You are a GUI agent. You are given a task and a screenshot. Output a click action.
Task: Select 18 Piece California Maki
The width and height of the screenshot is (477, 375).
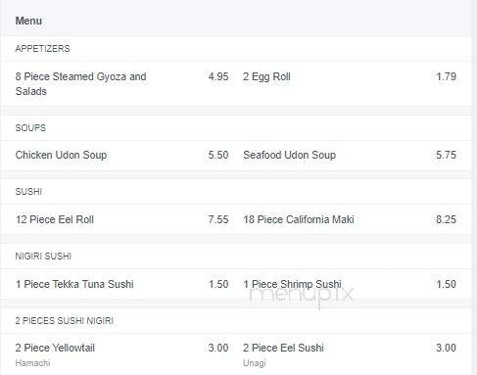pyautogui.click(x=299, y=219)
